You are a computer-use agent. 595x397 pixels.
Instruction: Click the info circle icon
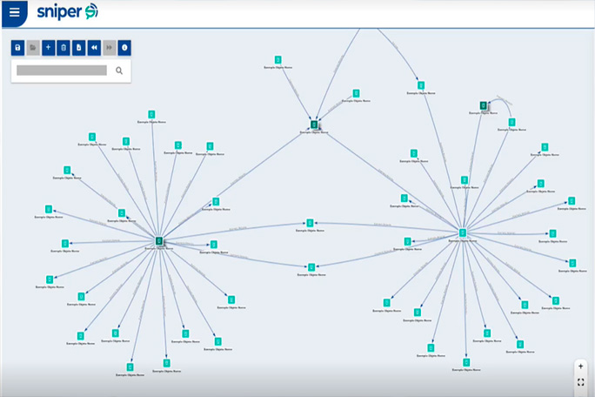click(124, 48)
